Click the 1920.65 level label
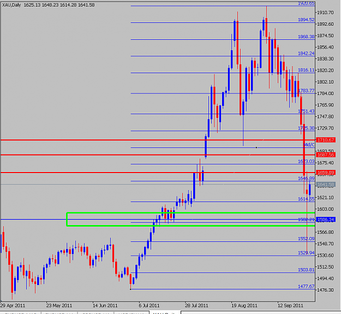The width and height of the screenshot is (341, 314). (x=306, y=3)
